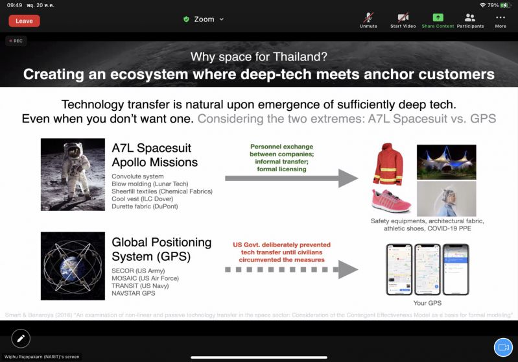Start Video with camera icon
Viewport: 518px width, 362px height.
[x=403, y=21]
